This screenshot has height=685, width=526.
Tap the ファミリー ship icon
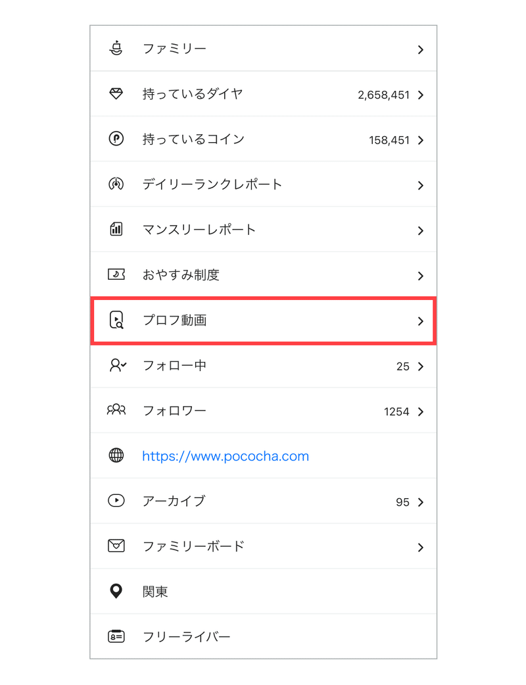point(116,48)
